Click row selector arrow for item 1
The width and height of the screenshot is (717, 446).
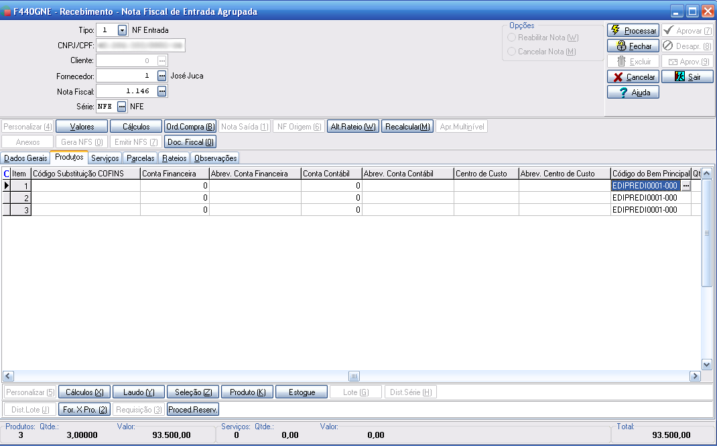pyautogui.click(x=7, y=186)
